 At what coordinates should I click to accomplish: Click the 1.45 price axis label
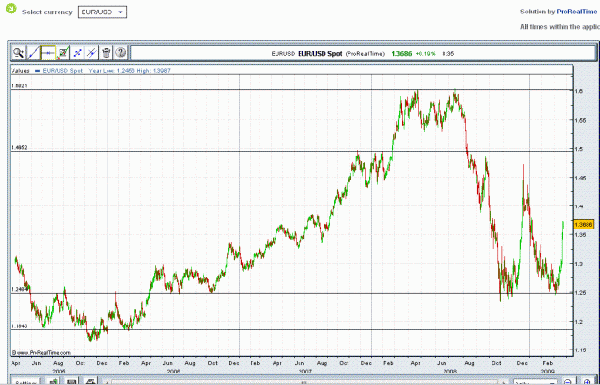[580, 178]
